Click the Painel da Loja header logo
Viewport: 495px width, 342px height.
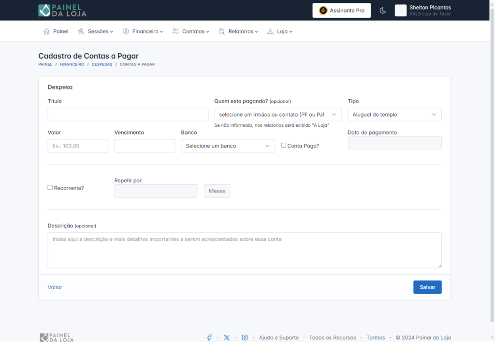tap(62, 11)
